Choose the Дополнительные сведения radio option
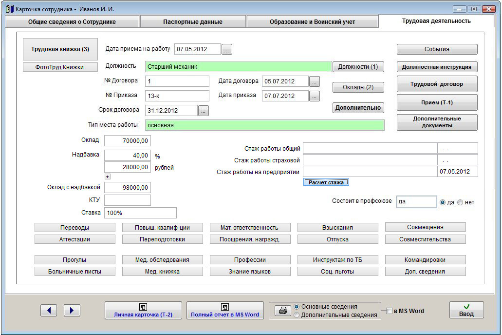The height and width of the screenshot is (335, 502). tap(297, 315)
